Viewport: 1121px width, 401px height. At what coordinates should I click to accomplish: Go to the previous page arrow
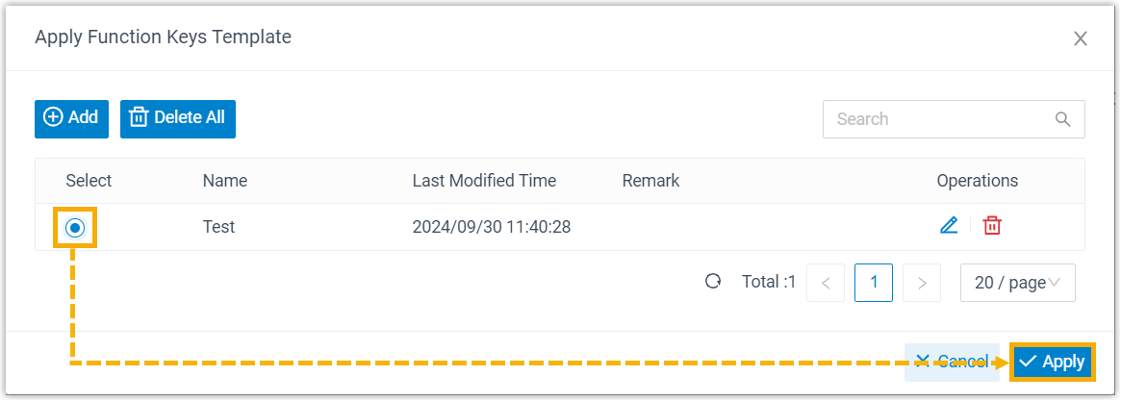click(826, 283)
